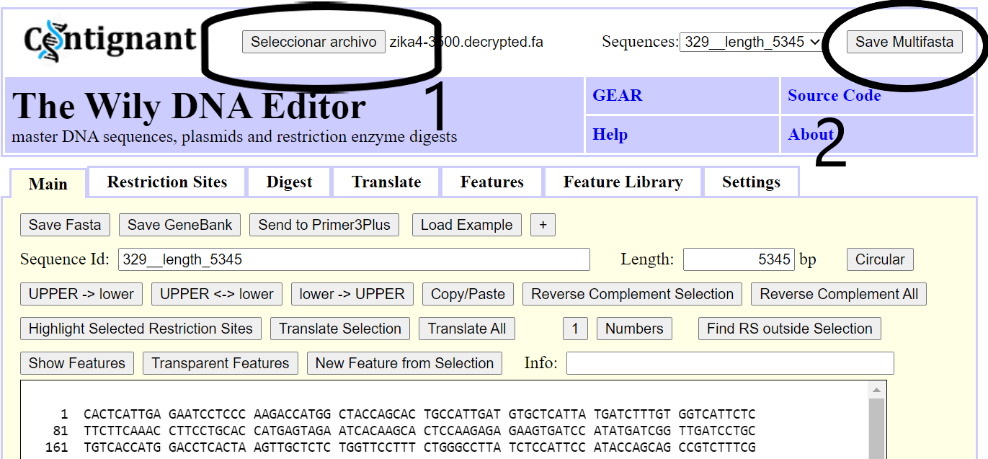Switch to the Restriction Sites tab
The image size is (988, 459).
coord(167,182)
